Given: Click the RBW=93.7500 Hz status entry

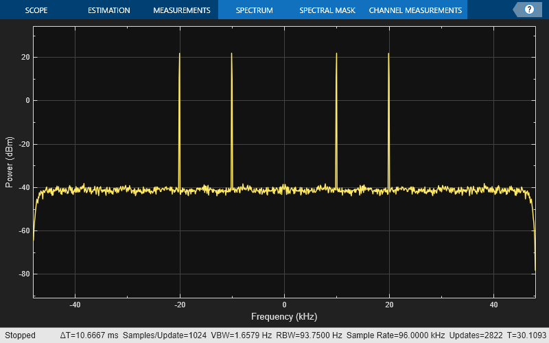Looking at the screenshot, I should pyautogui.click(x=309, y=335).
